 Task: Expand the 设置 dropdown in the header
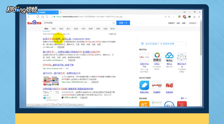[x=184, y=23]
